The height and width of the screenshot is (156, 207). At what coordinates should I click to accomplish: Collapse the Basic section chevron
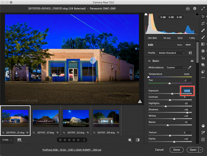click(149, 61)
